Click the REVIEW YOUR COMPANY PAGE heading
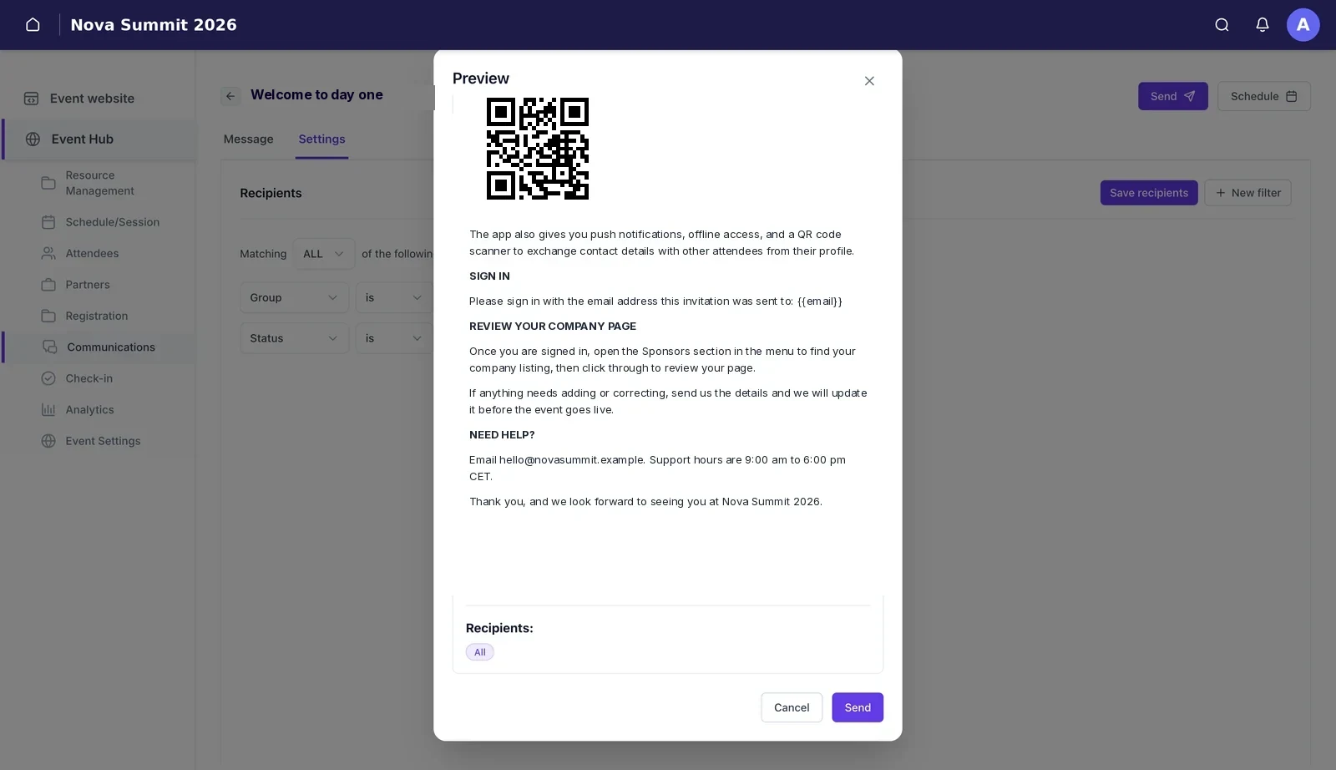The width and height of the screenshot is (1336, 770). (x=553, y=327)
